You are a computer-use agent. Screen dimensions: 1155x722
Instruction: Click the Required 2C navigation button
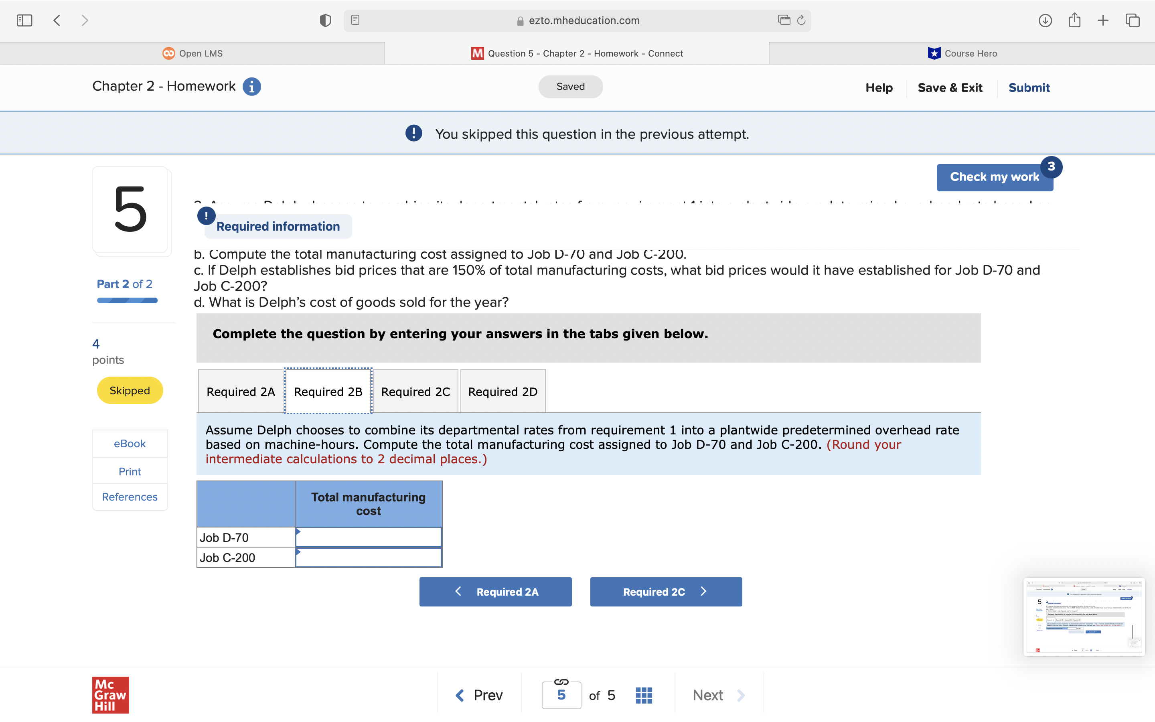click(665, 592)
